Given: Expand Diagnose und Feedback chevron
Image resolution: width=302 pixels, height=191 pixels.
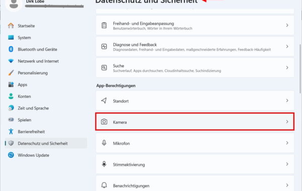Looking at the screenshot, I should point(287,46).
